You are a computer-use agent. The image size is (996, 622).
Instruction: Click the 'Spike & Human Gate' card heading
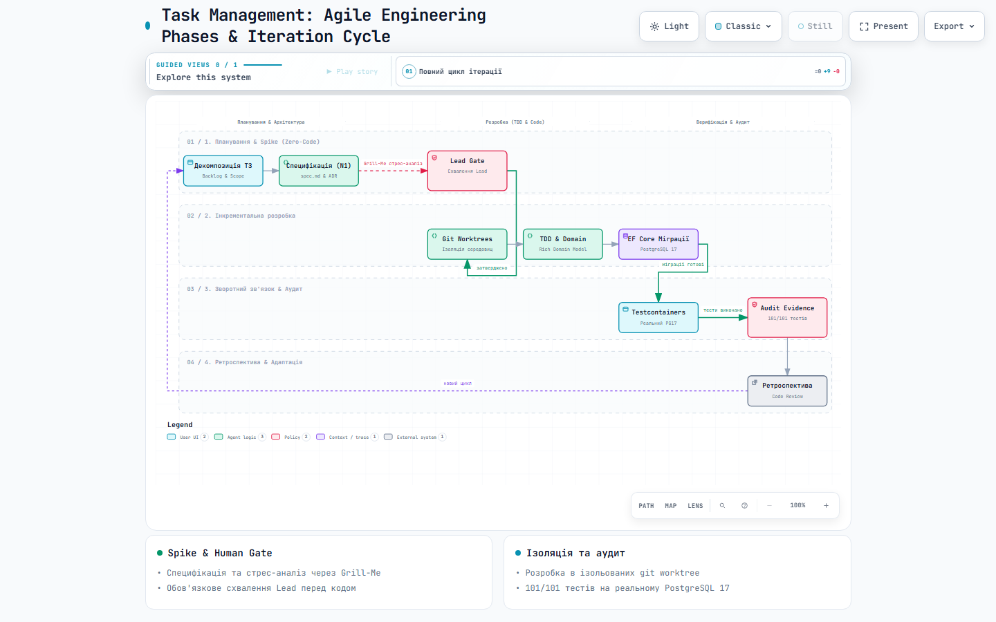(x=220, y=553)
